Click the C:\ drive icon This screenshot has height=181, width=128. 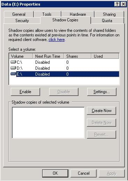(13, 62)
